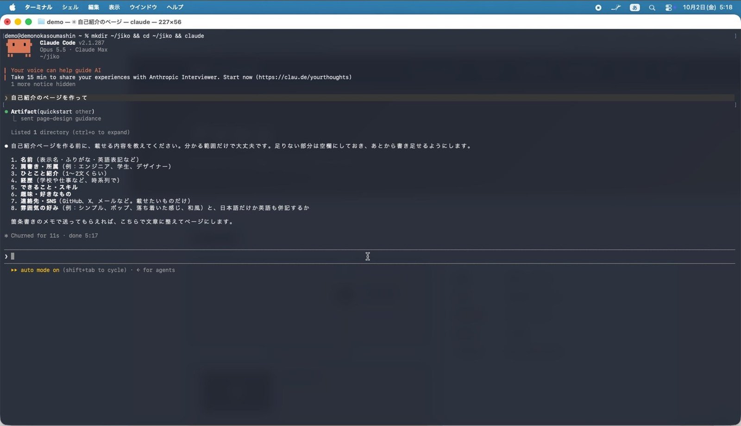
Task: Click the screen recording stop icon
Action: [598, 7]
